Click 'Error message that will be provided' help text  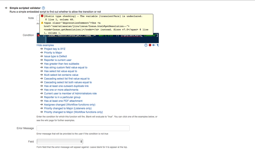[72, 134]
